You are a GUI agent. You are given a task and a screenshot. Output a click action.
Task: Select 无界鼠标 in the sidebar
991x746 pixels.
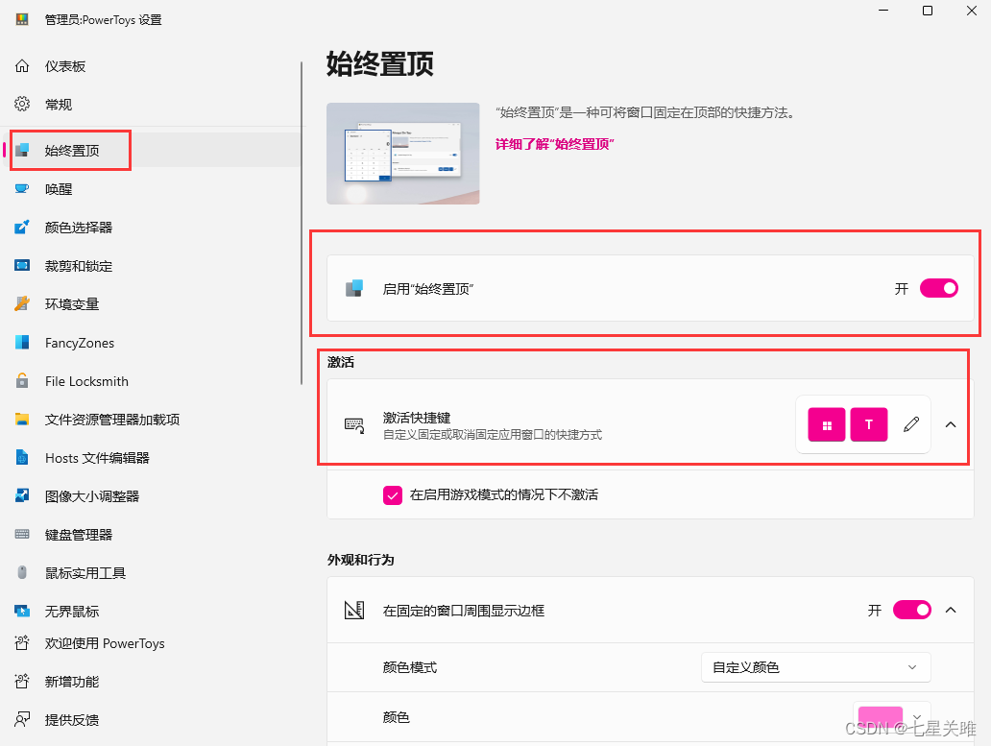click(72, 611)
